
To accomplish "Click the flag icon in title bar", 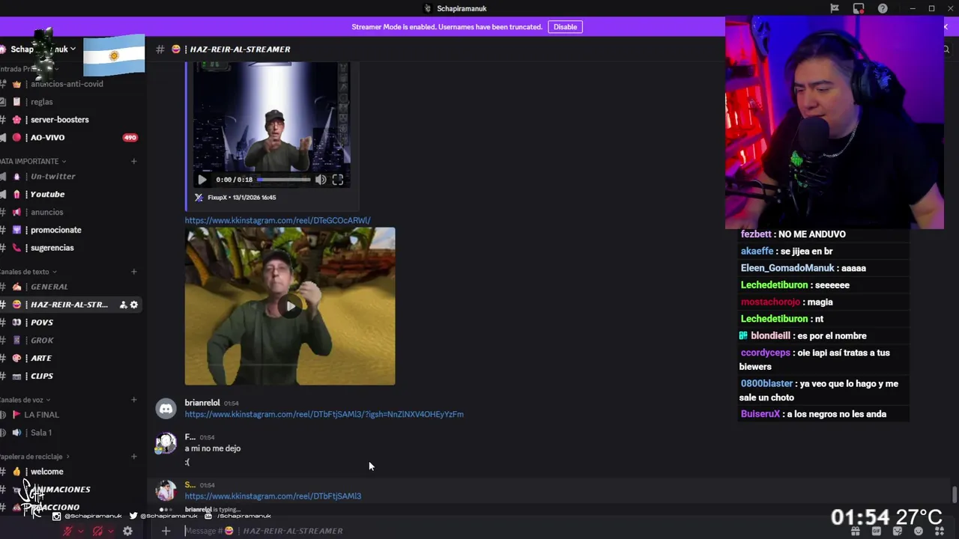I will point(835,8).
